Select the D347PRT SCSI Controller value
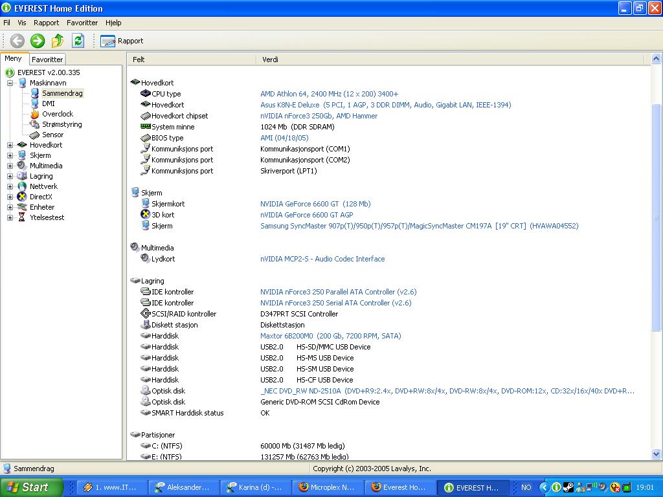This screenshot has width=663, height=497. pyautogui.click(x=299, y=314)
